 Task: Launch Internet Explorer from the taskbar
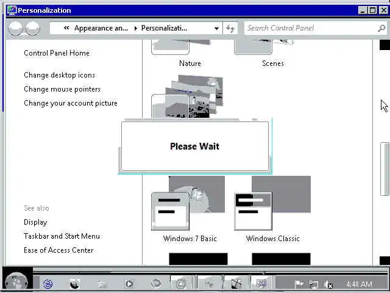[48, 283]
